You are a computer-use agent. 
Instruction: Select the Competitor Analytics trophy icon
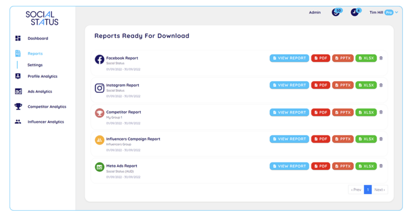18,106
